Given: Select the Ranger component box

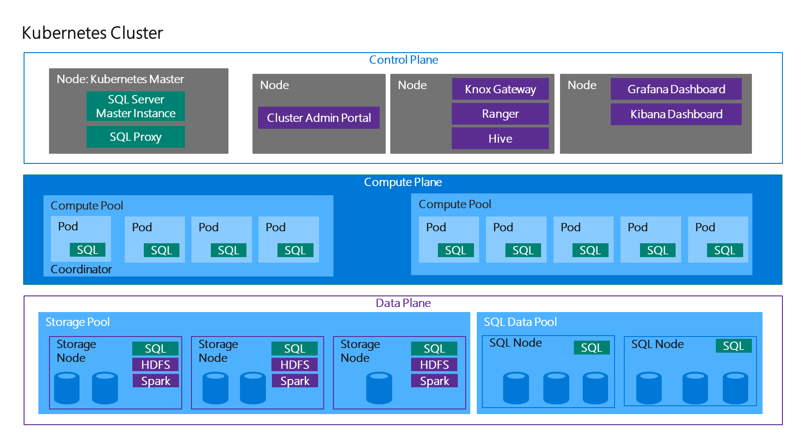Looking at the screenshot, I should click(x=500, y=114).
